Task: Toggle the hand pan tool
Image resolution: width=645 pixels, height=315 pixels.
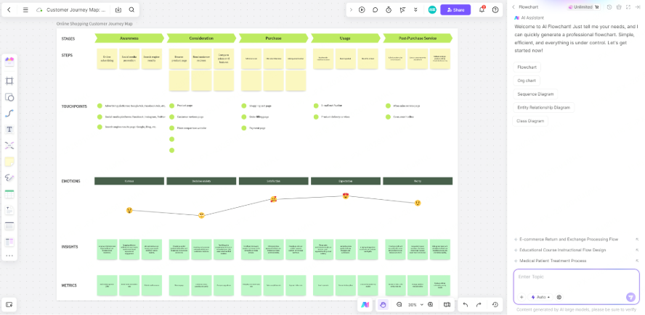Action: [383, 305]
